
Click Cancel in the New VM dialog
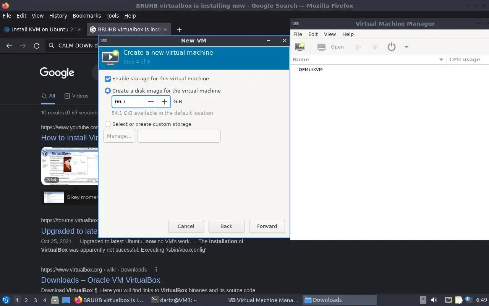(186, 226)
